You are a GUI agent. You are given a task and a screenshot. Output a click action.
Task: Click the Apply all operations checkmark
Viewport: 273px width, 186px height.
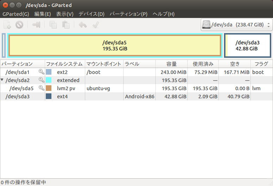96,25
